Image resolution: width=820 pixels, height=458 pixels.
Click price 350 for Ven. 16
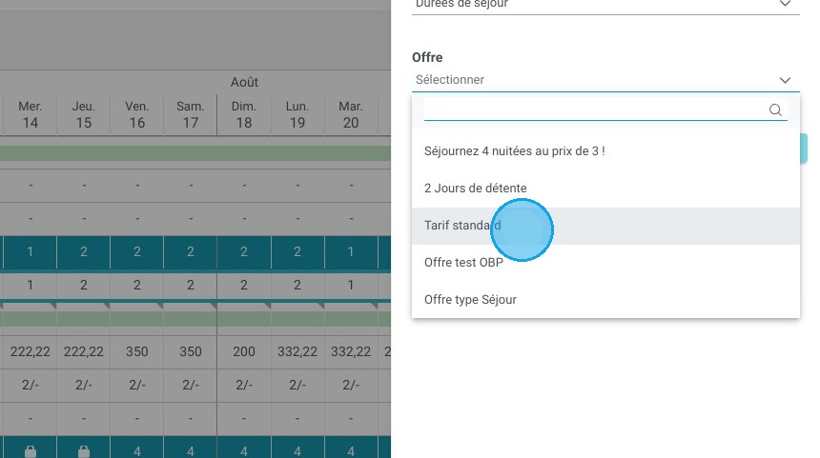tap(137, 352)
